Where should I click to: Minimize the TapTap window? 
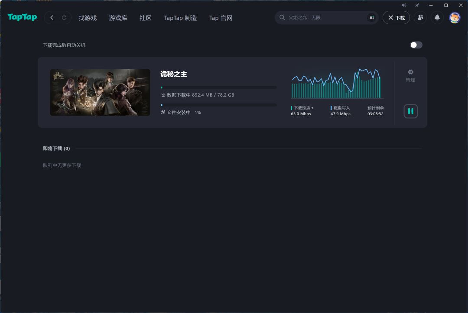(x=431, y=5)
